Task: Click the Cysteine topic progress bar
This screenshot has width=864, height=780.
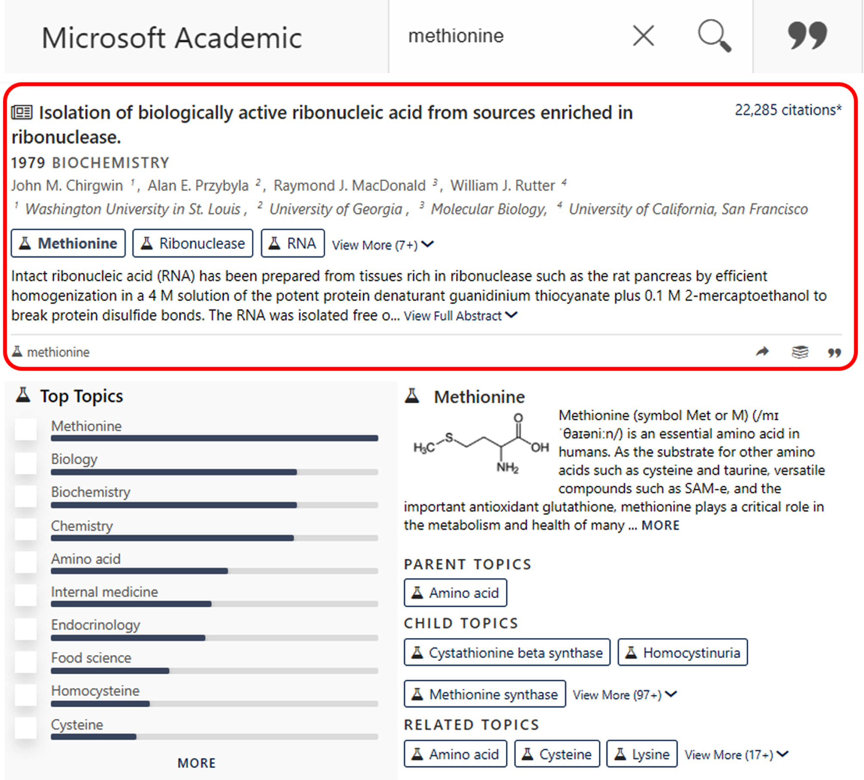Action: pos(214,737)
